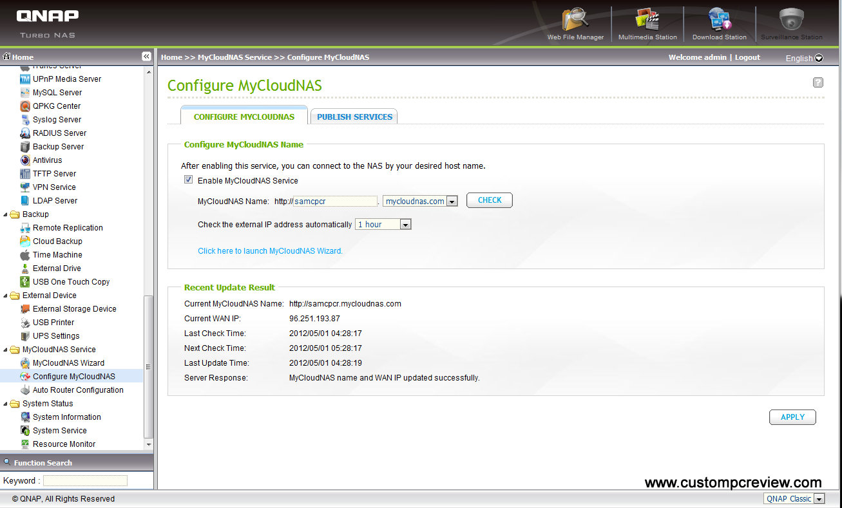Screen dimensions: 842x508
Task: Collapse the System Status folder
Action: click(x=6, y=404)
